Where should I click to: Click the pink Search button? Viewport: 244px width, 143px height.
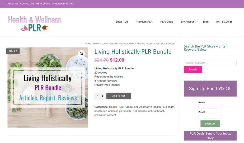pos(193,69)
